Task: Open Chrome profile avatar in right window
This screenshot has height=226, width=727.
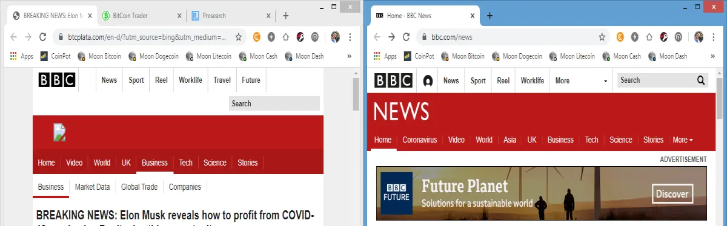Action: (699, 37)
